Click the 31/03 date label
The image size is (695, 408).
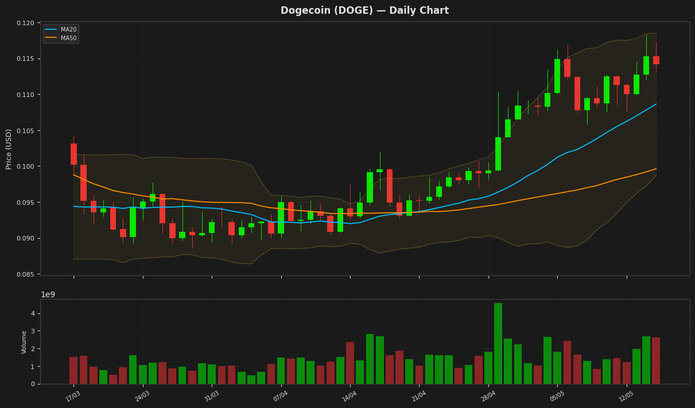(211, 397)
